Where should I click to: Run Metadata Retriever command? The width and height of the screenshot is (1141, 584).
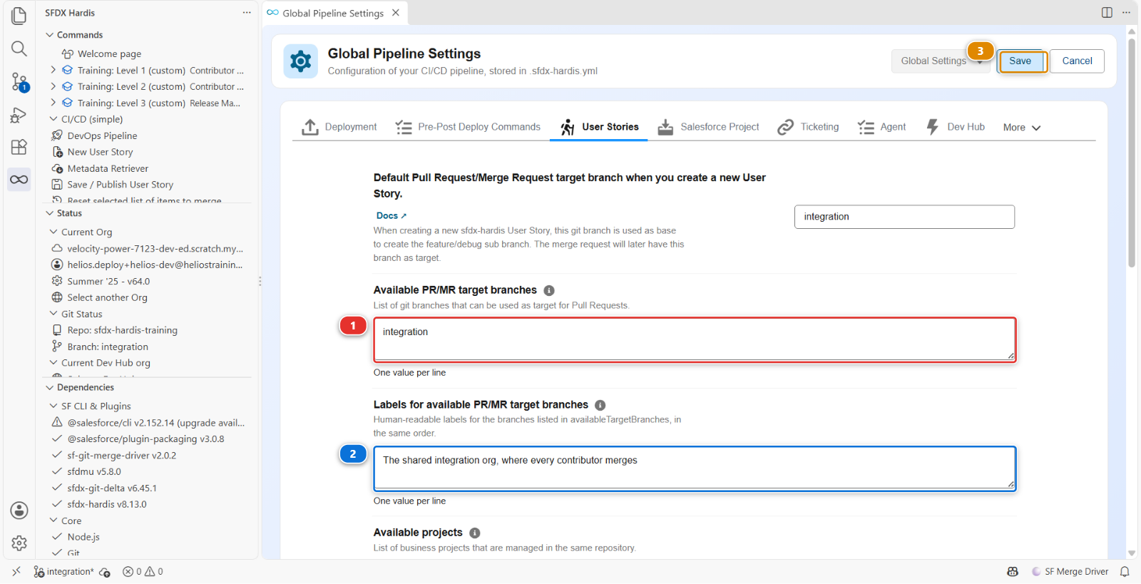pos(108,168)
